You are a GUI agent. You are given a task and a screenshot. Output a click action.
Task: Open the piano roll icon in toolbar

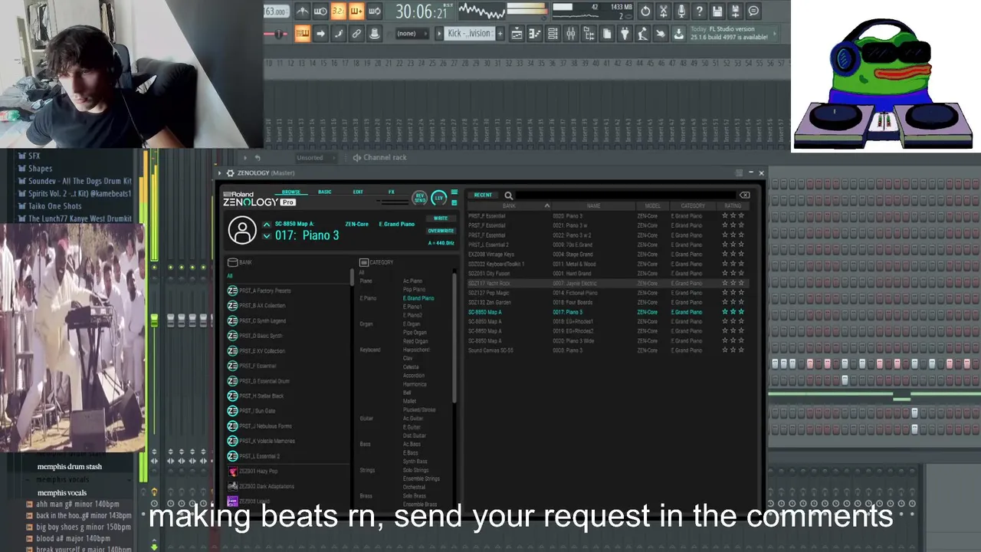[534, 34]
